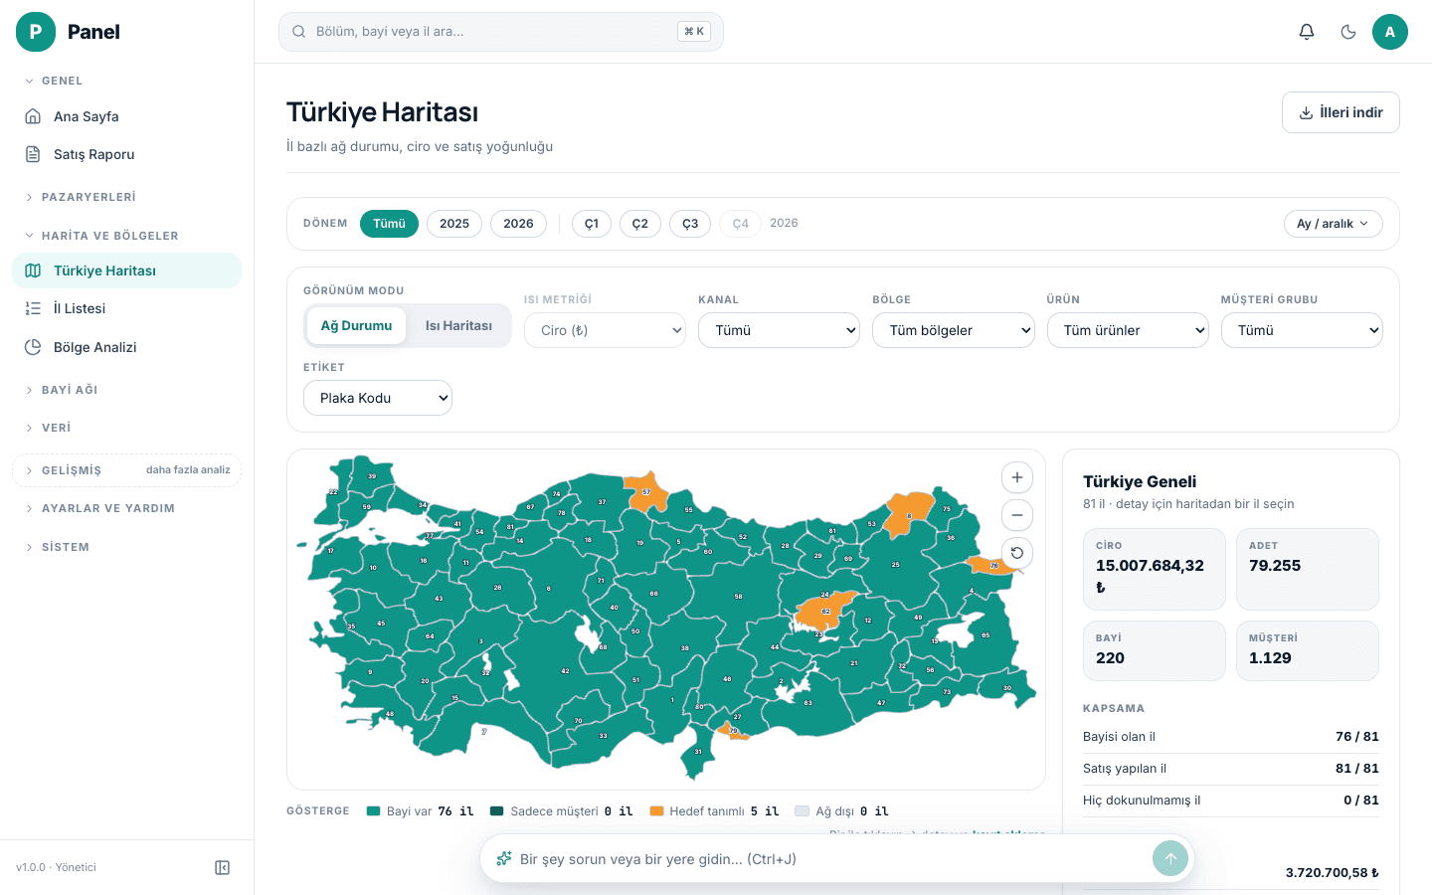
Task: Open the Ürün dropdown
Action: pos(1128,330)
